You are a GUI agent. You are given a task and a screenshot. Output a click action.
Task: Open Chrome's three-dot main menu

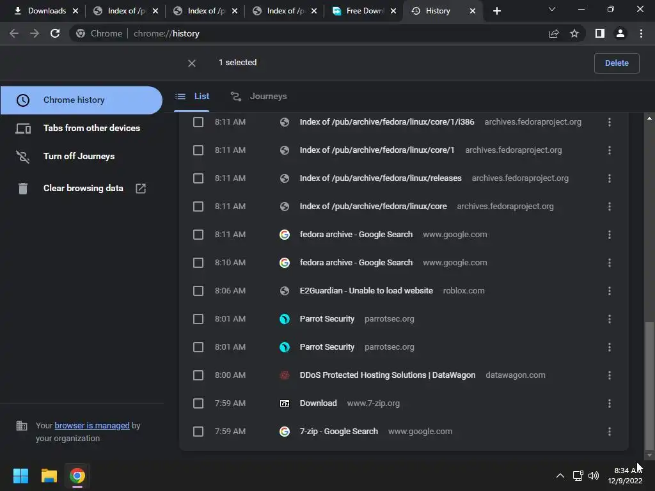coord(641,33)
